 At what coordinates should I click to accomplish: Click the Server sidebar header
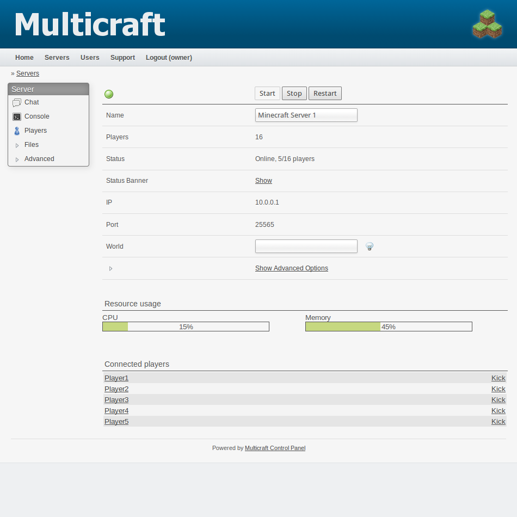[x=48, y=89]
